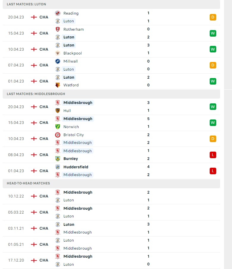Click the loss badge for Huddersfield match
This screenshot has height=269, width=232.
[x=213, y=171]
